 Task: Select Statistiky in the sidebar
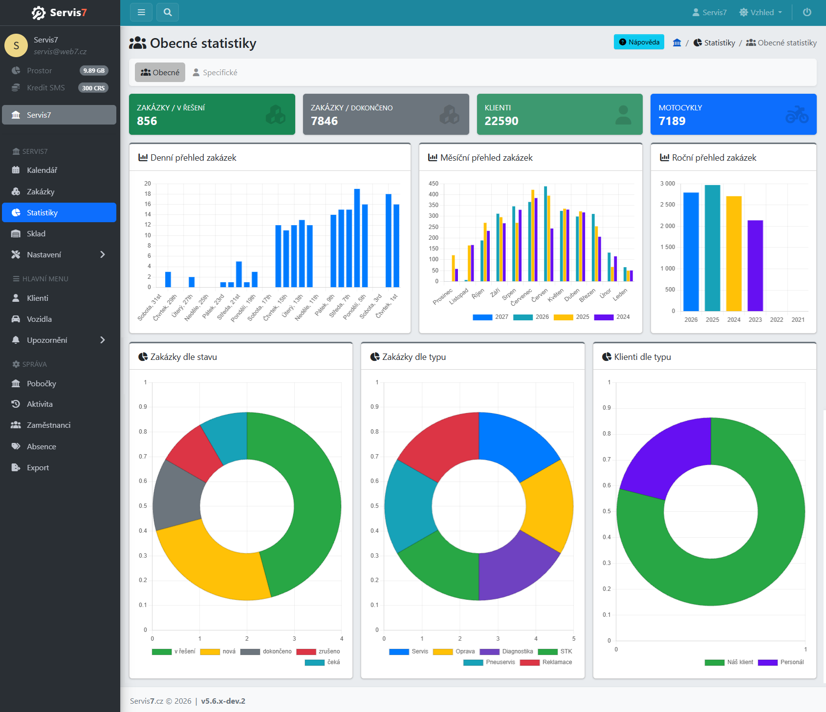click(x=59, y=212)
